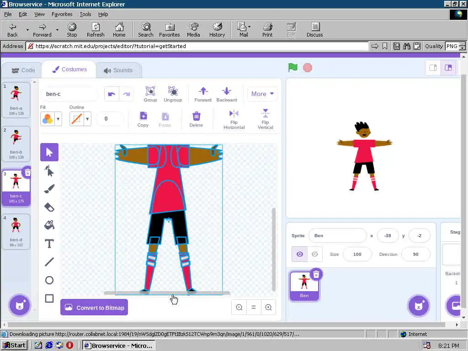Zoom out the paint canvas
The image size is (468, 351).
pos(239,307)
